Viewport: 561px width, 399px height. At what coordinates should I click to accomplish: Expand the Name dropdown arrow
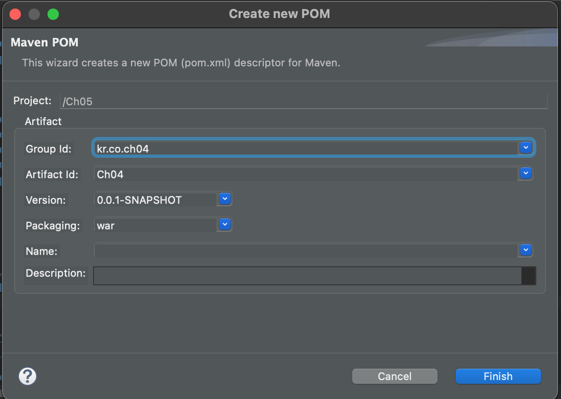click(525, 250)
